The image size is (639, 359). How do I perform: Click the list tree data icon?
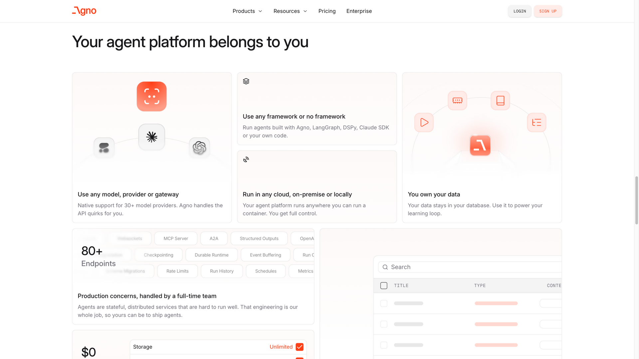point(536,122)
